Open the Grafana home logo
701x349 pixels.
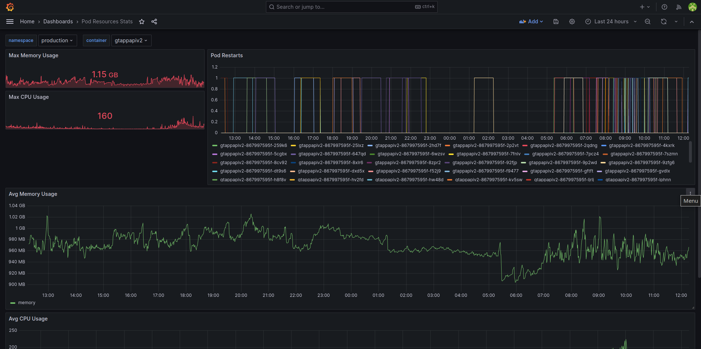pyautogui.click(x=10, y=7)
